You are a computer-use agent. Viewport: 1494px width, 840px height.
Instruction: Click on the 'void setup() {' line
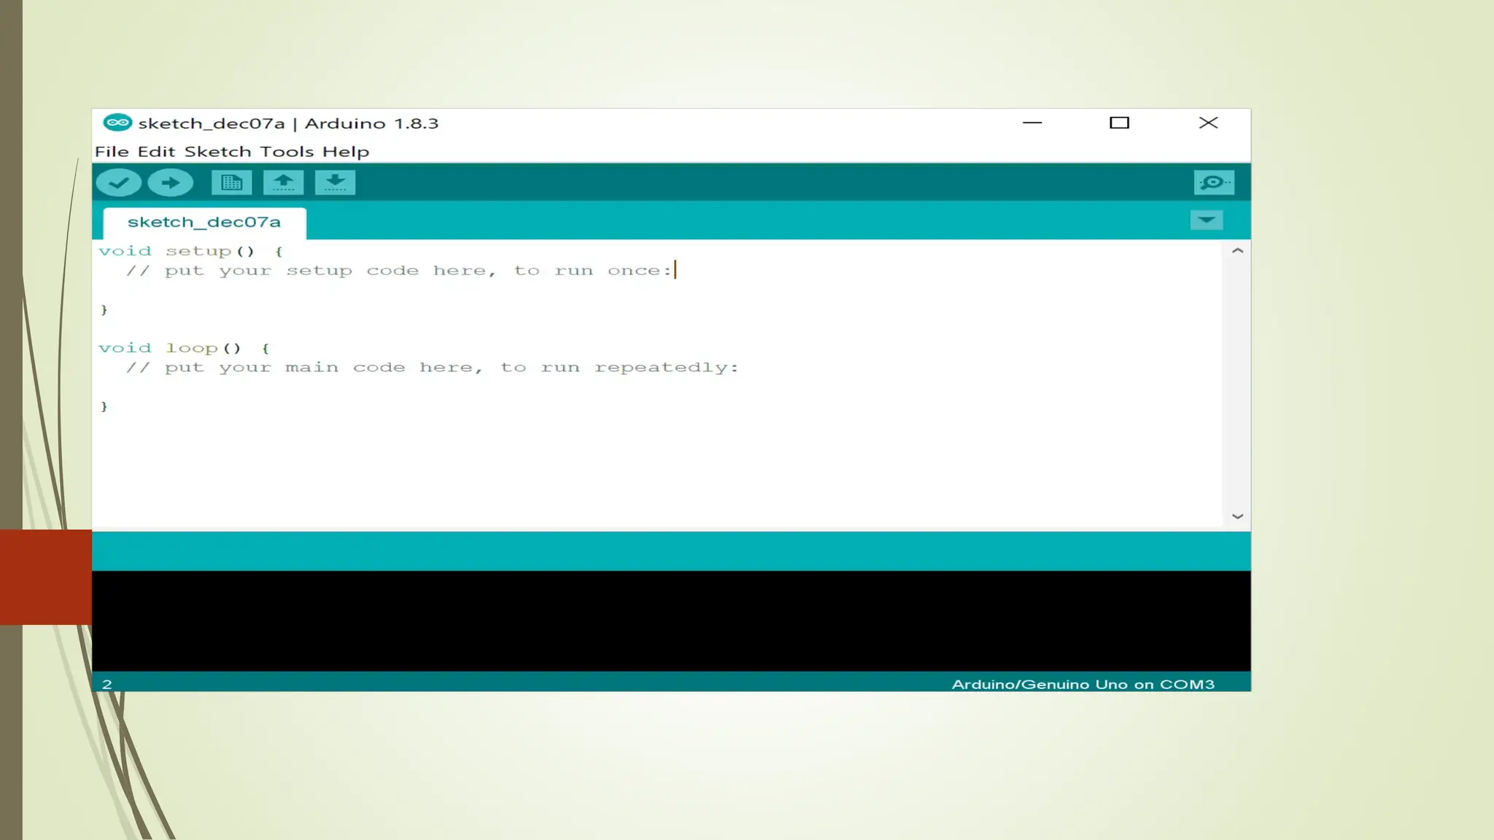pos(190,251)
